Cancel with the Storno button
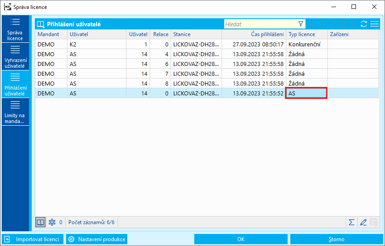Viewport: 385px width, 246px height. coord(337,239)
